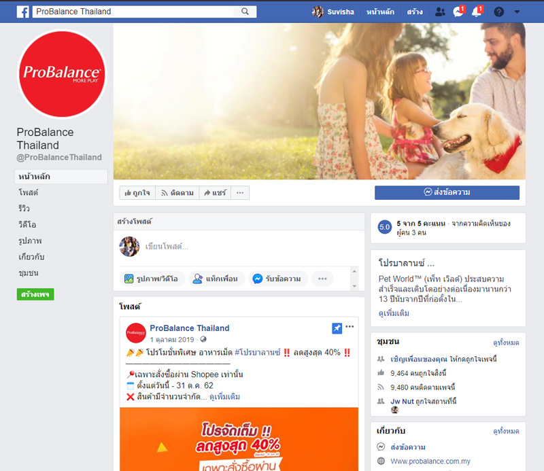Click the Facebook logo icon

(22, 12)
